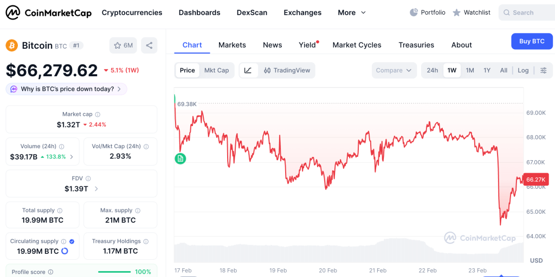Click Market cap info icon
The width and height of the screenshot is (555, 277).
click(x=98, y=115)
